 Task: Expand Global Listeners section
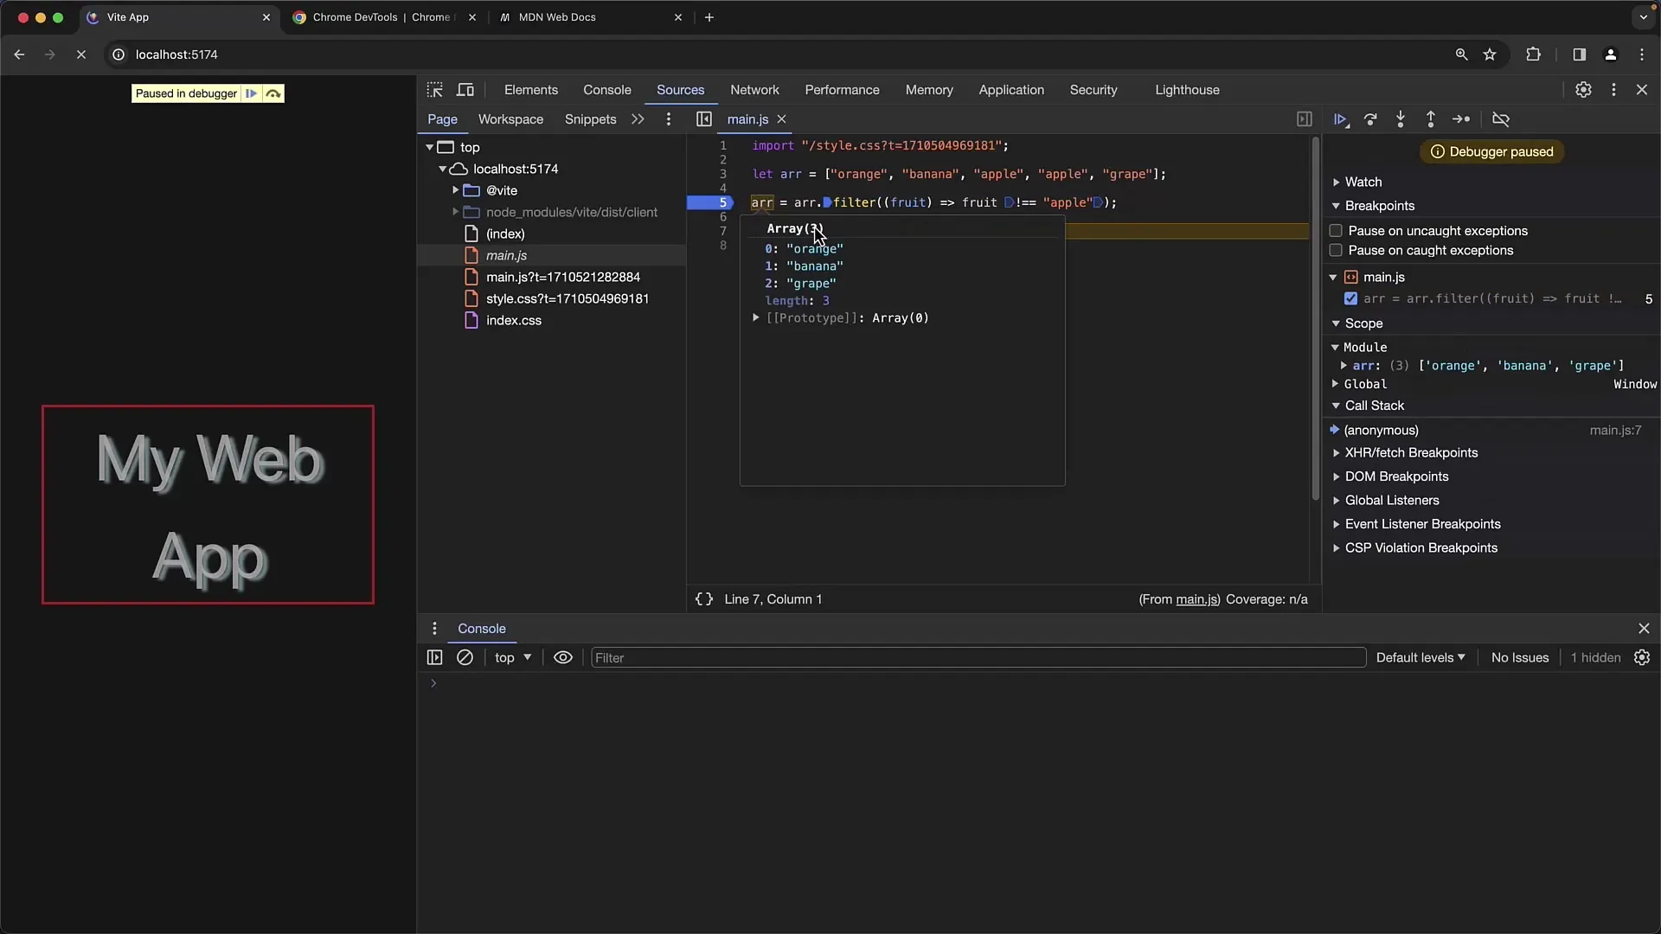point(1392,501)
